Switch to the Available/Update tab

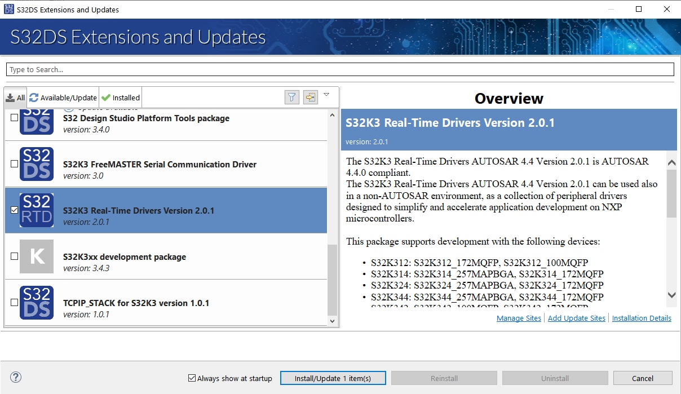(63, 98)
